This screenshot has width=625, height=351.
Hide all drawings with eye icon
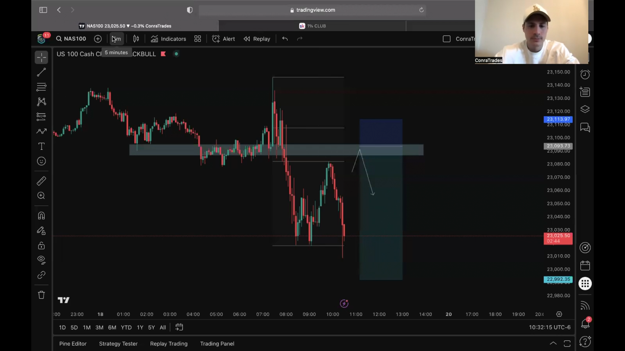(x=41, y=260)
